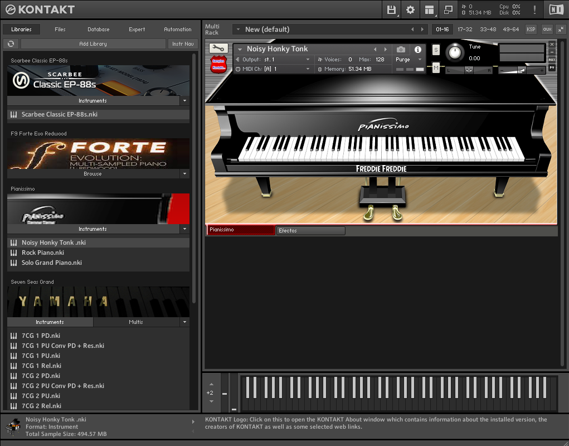Open snapshot view with the camera icon
569x446 pixels.
coord(401,50)
